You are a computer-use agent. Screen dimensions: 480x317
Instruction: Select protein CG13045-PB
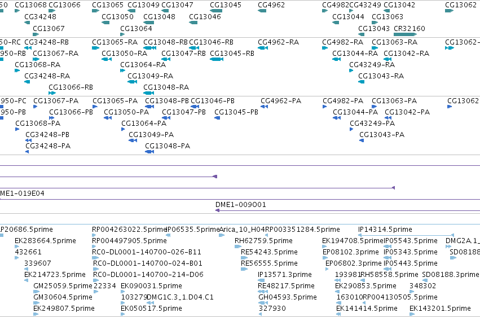point(236,112)
